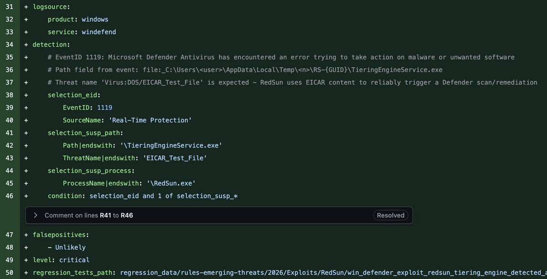Click the 'service: windefend' line
Screen dimensions: 547x279
pos(82,32)
